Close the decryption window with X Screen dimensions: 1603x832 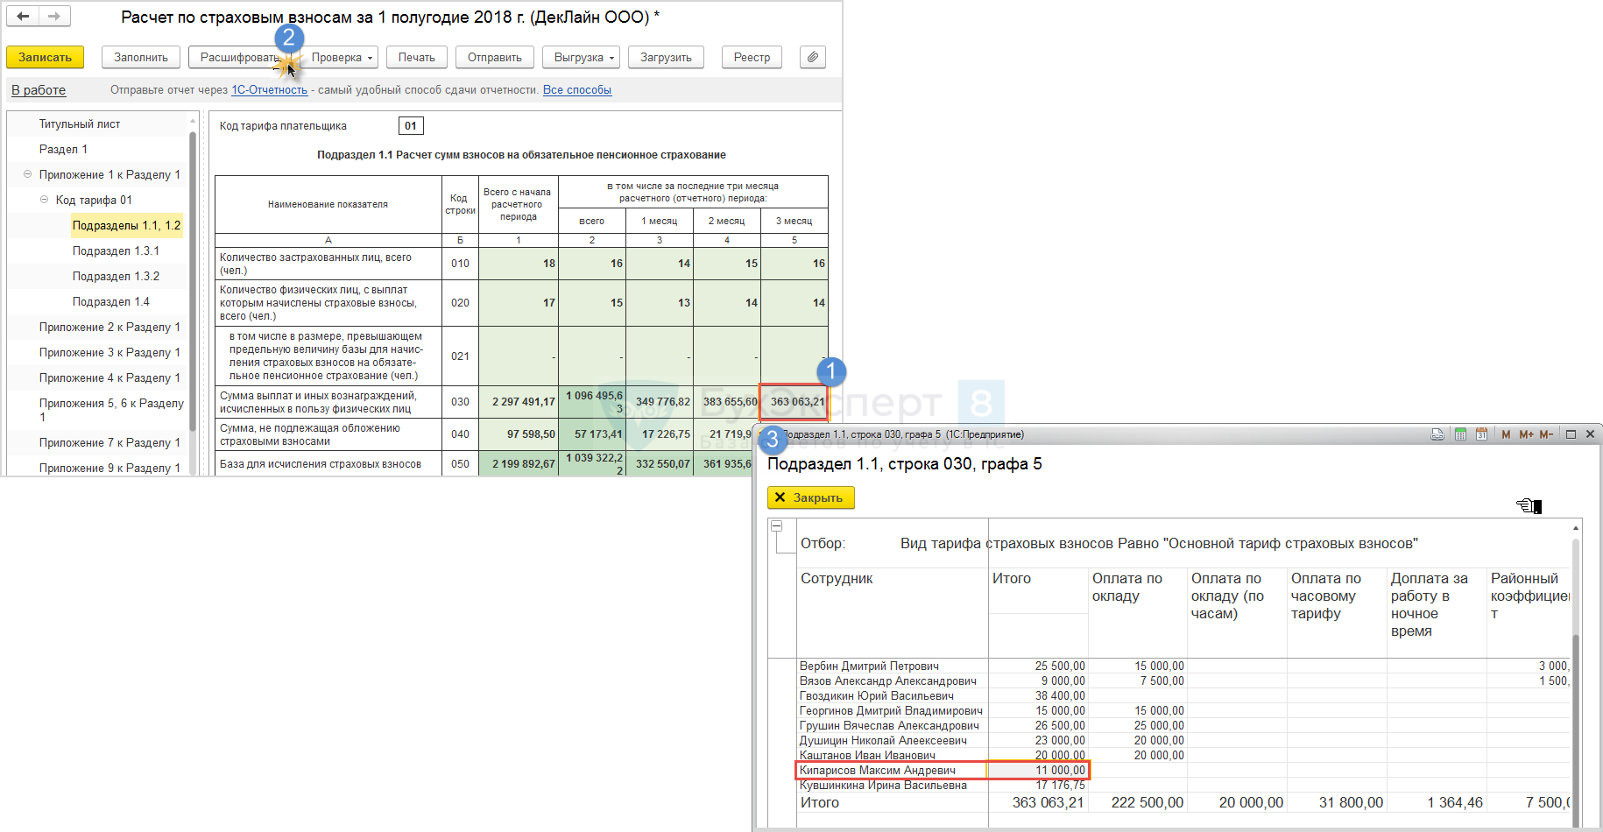pyautogui.click(x=1590, y=434)
